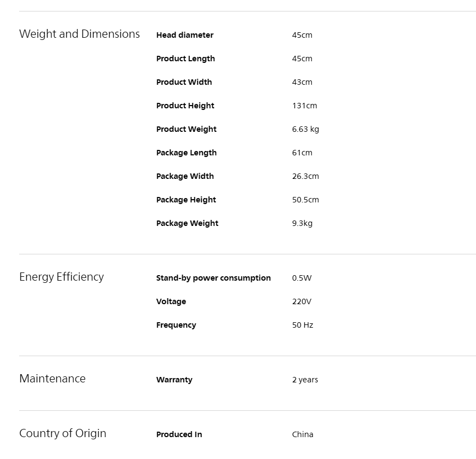Select the Stand-by power consumption label
The height and width of the screenshot is (459, 476).
point(213,278)
